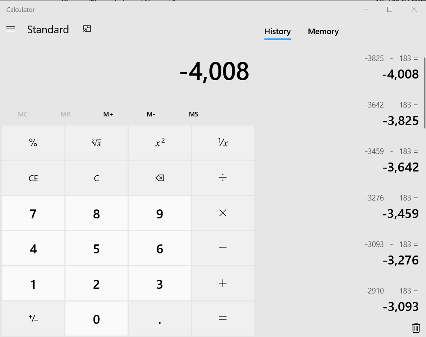Select the History tab
426x337 pixels.
(277, 32)
